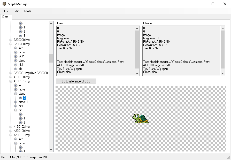Expand frame 1 under die1 of 4130101.img
The image size is (231, 160).
point(21,118)
